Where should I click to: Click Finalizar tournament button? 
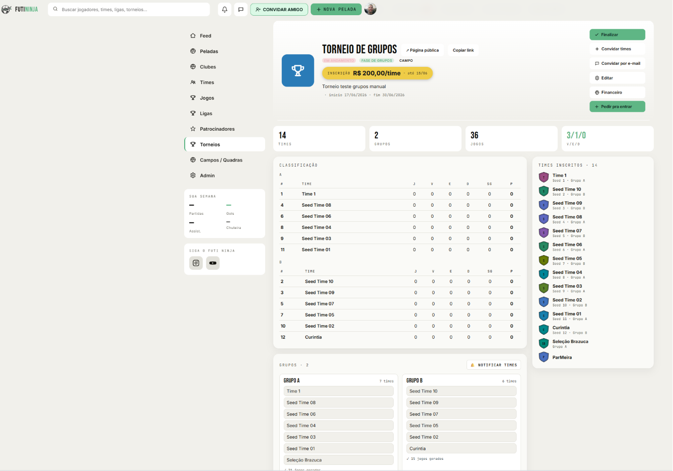(x=617, y=34)
